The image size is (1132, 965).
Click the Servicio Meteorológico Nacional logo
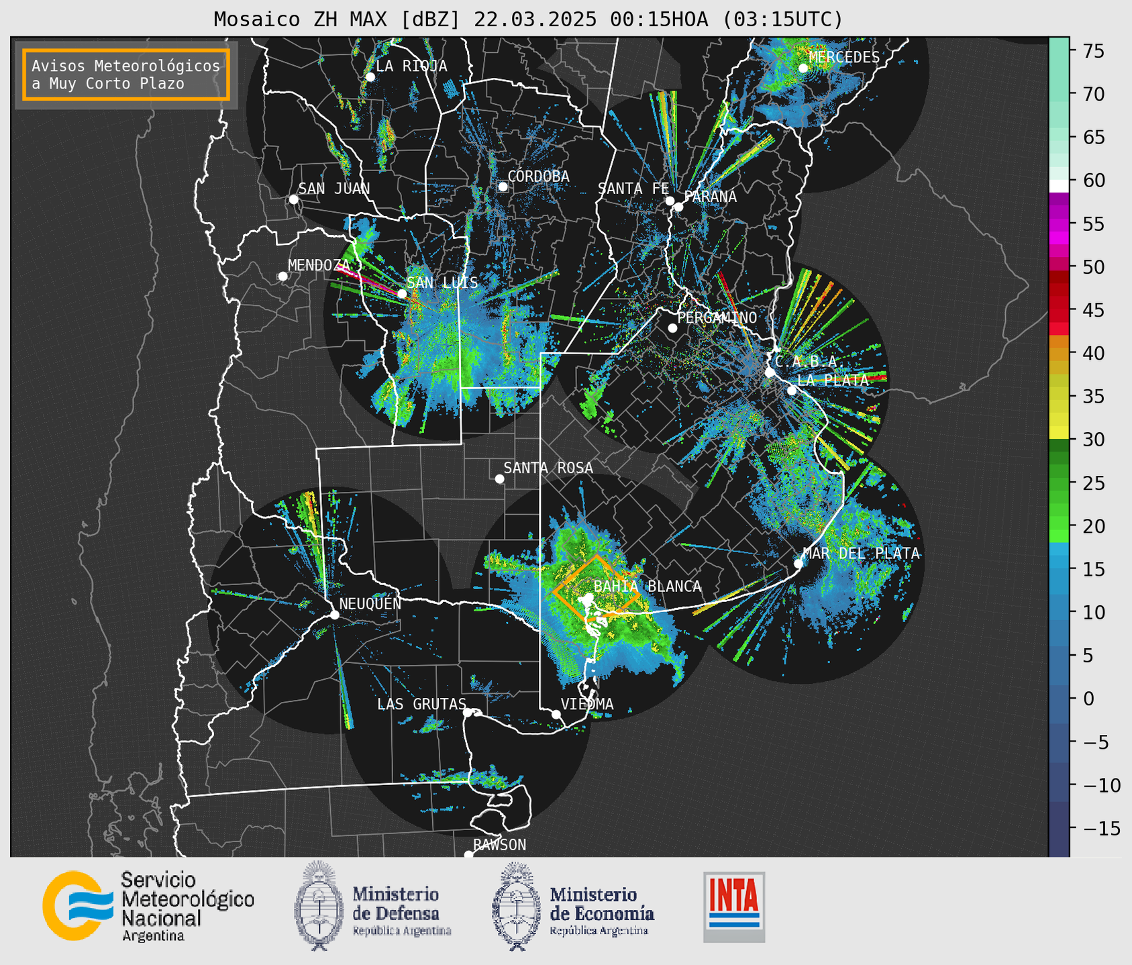(77, 905)
